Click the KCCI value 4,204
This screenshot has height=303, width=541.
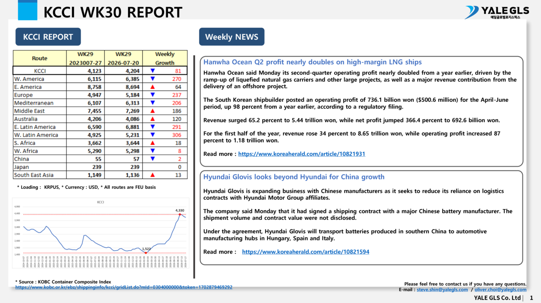(x=133, y=71)
